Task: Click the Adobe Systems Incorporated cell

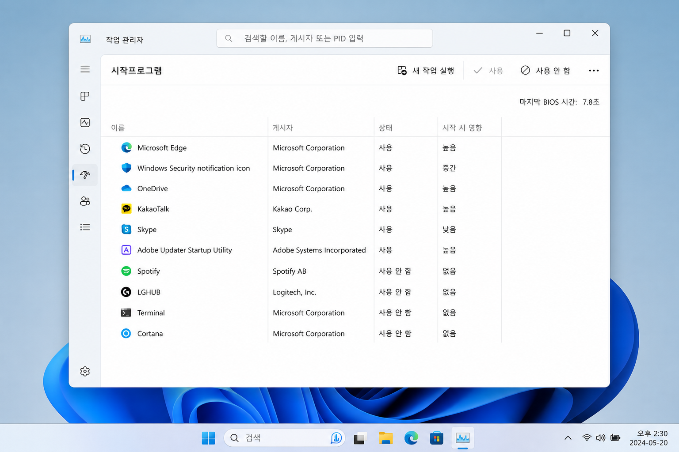Action: pos(319,250)
